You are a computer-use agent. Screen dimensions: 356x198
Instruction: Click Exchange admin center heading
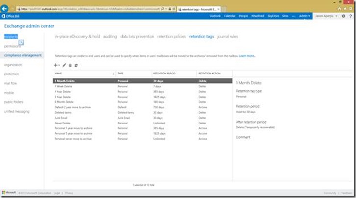tap(29, 26)
